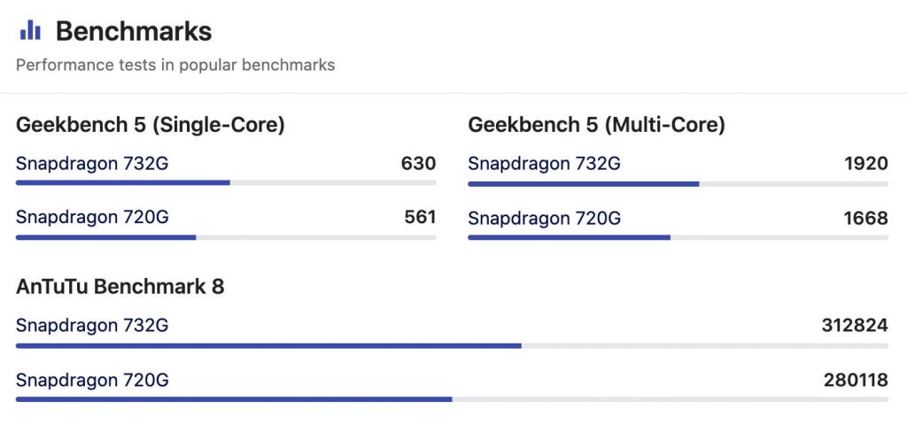Click the 630 Single-Core score value
Viewport: 907px width, 432px height.
tap(418, 164)
